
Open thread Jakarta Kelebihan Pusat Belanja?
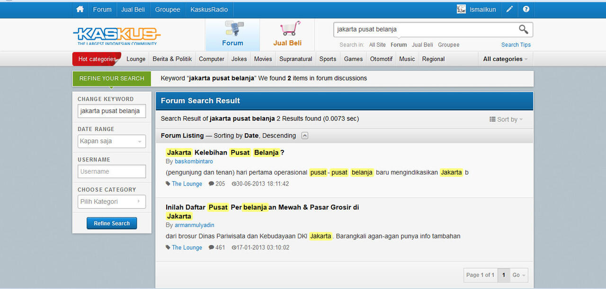coord(225,153)
